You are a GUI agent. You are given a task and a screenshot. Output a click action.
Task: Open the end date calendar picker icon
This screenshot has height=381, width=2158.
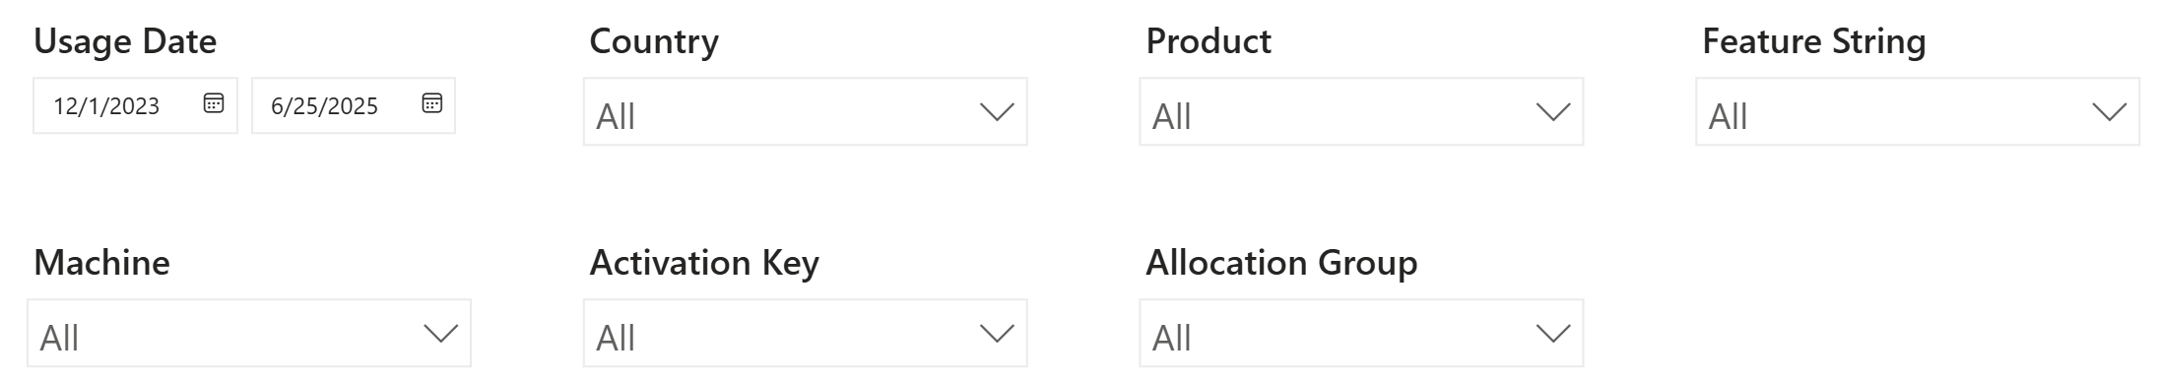432,103
